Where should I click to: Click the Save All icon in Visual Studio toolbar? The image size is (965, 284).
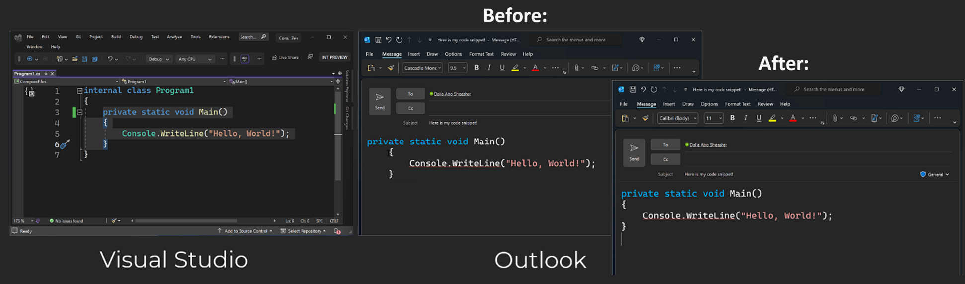(94, 59)
